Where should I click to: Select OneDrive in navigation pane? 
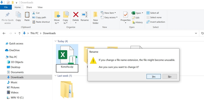click(x=12, y=50)
